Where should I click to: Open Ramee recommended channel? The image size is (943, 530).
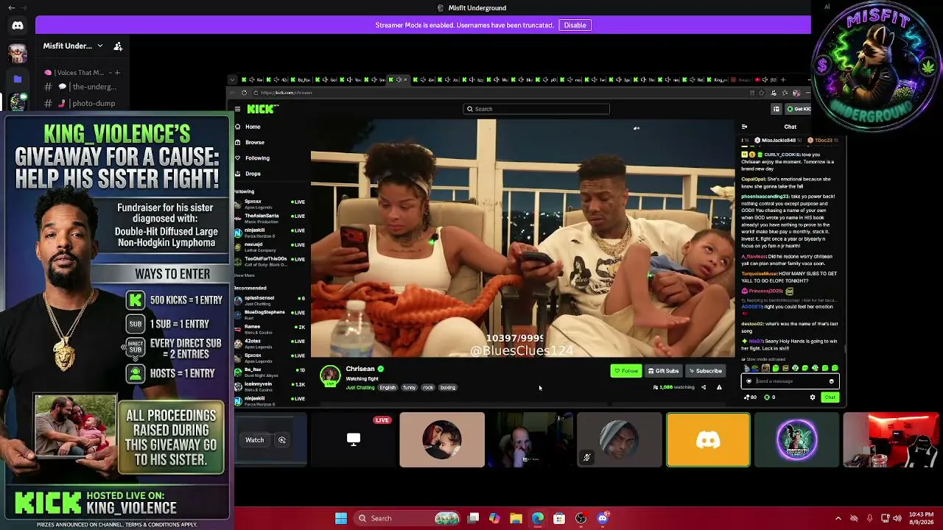point(270,328)
